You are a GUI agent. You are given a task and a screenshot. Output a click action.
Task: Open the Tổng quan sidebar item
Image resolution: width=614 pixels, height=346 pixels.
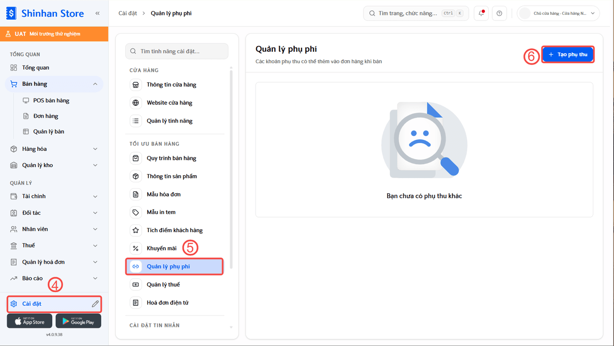click(x=54, y=68)
